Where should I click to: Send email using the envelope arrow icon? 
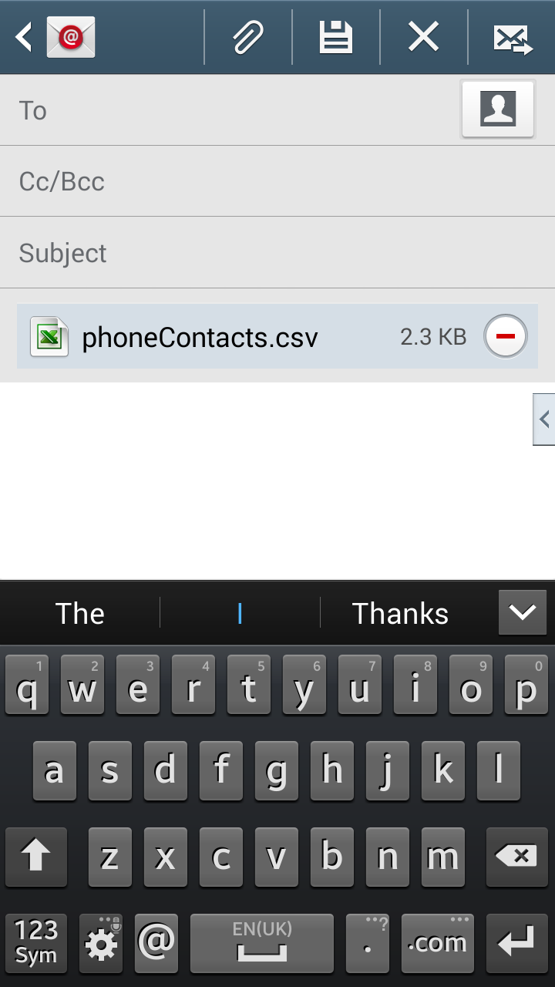513,39
